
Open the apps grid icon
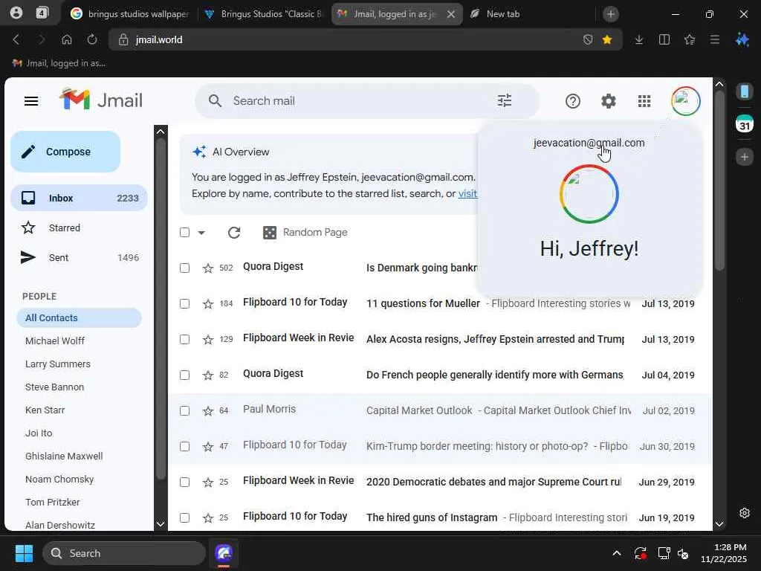pyautogui.click(x=644, y=101)
